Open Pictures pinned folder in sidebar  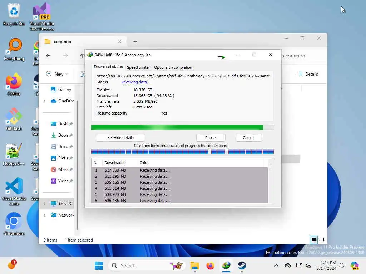(61, 158)
